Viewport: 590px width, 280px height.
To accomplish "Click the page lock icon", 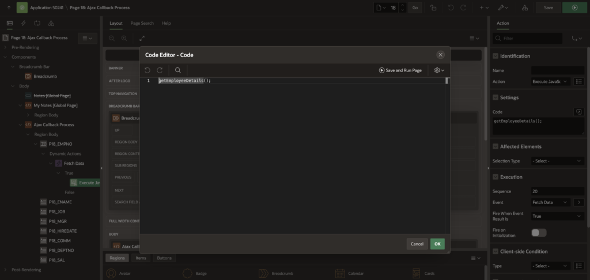I will click(433, 7).
